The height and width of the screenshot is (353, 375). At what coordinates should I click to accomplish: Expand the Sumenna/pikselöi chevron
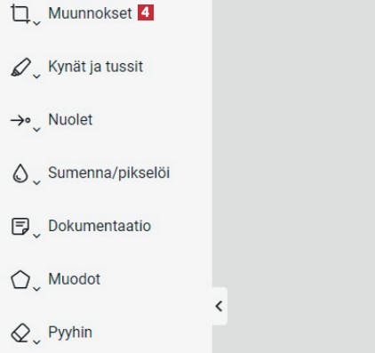[x=36, y=182]
